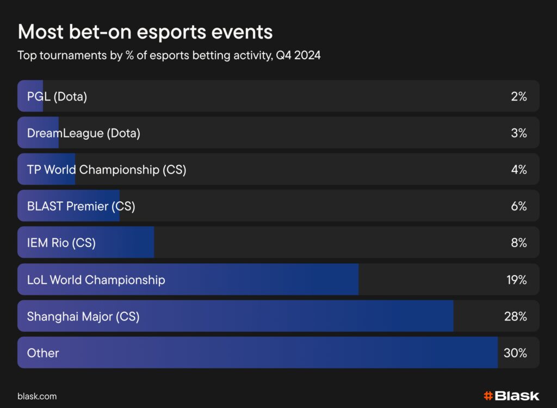Click the IEM Rio (CS) label
The image size is (557, 408).
click(x=61, y=243)
